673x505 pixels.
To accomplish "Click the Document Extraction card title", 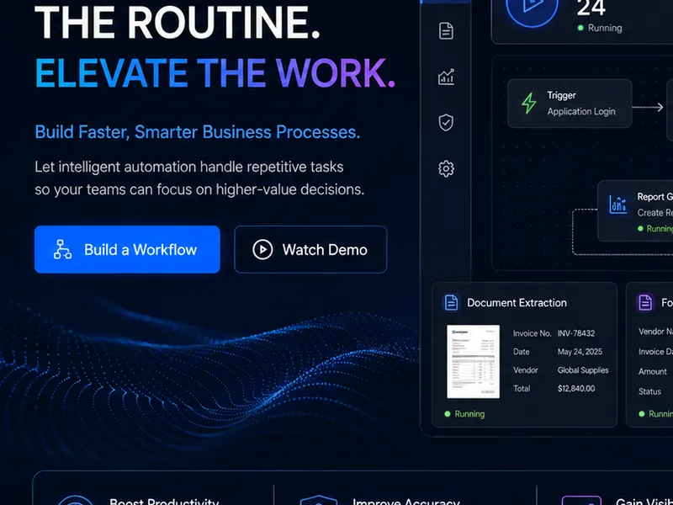I will 517,303.
